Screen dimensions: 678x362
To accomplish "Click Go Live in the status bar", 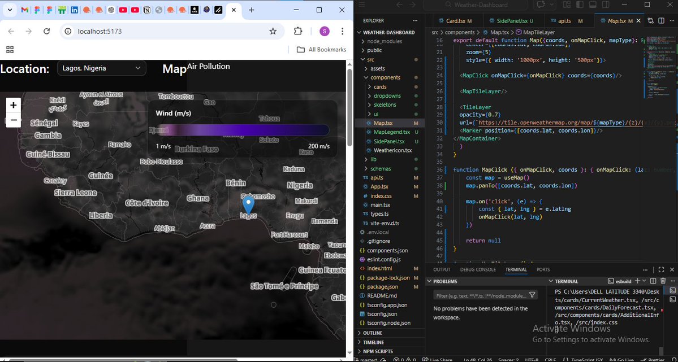I will 625,360.
